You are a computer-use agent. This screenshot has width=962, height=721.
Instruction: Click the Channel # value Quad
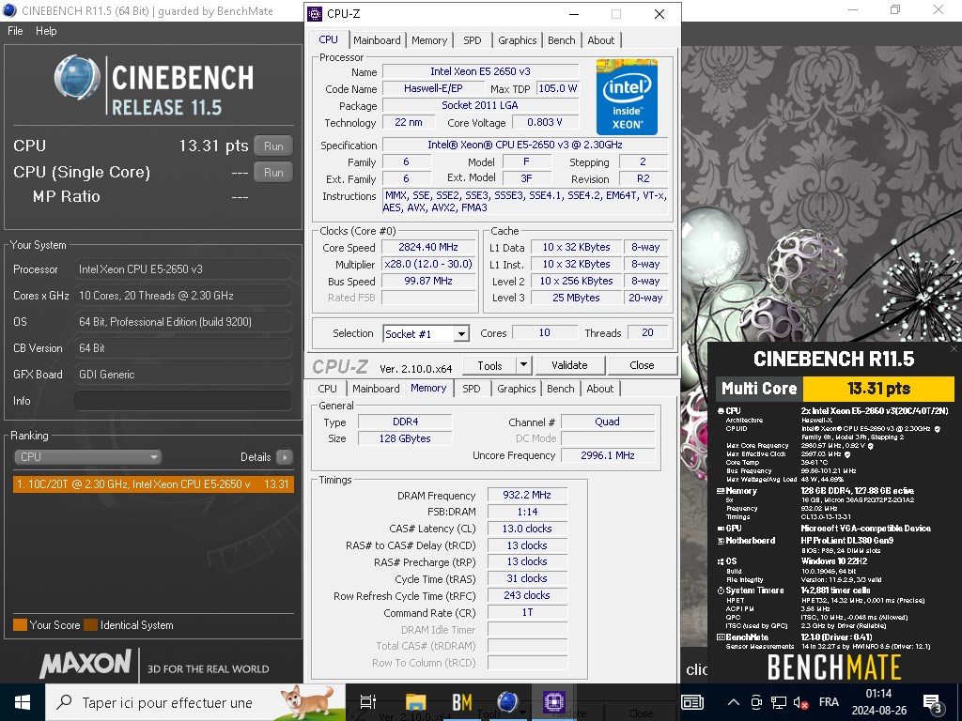point(608,422)
